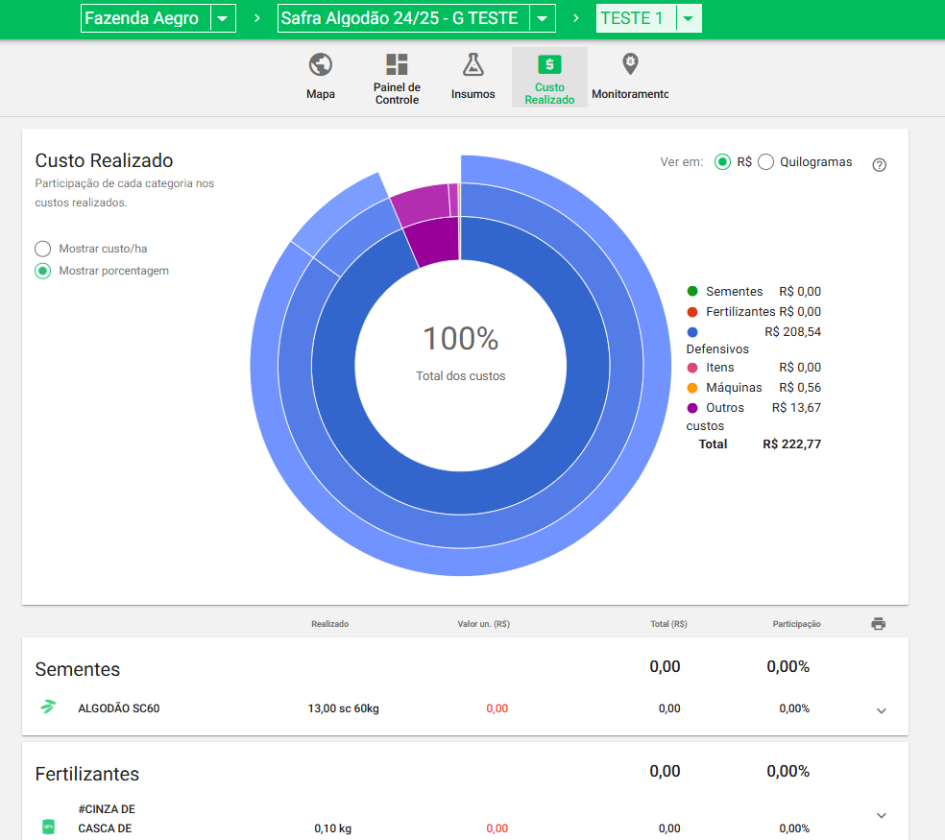
Task: Select Mostrar custo/ha radio option
Action: click(43, 249)
